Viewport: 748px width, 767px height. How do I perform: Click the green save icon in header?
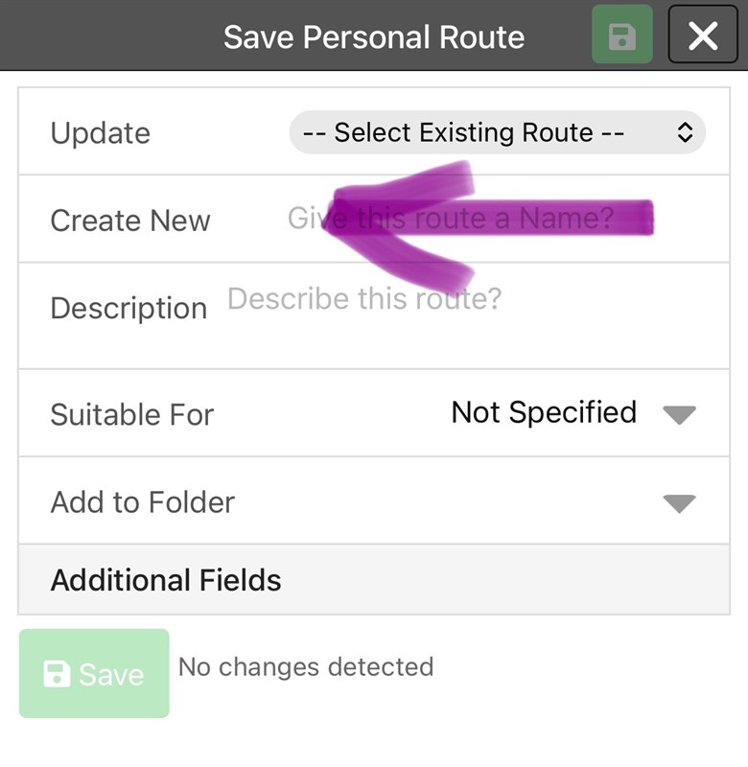click(621, 37)
